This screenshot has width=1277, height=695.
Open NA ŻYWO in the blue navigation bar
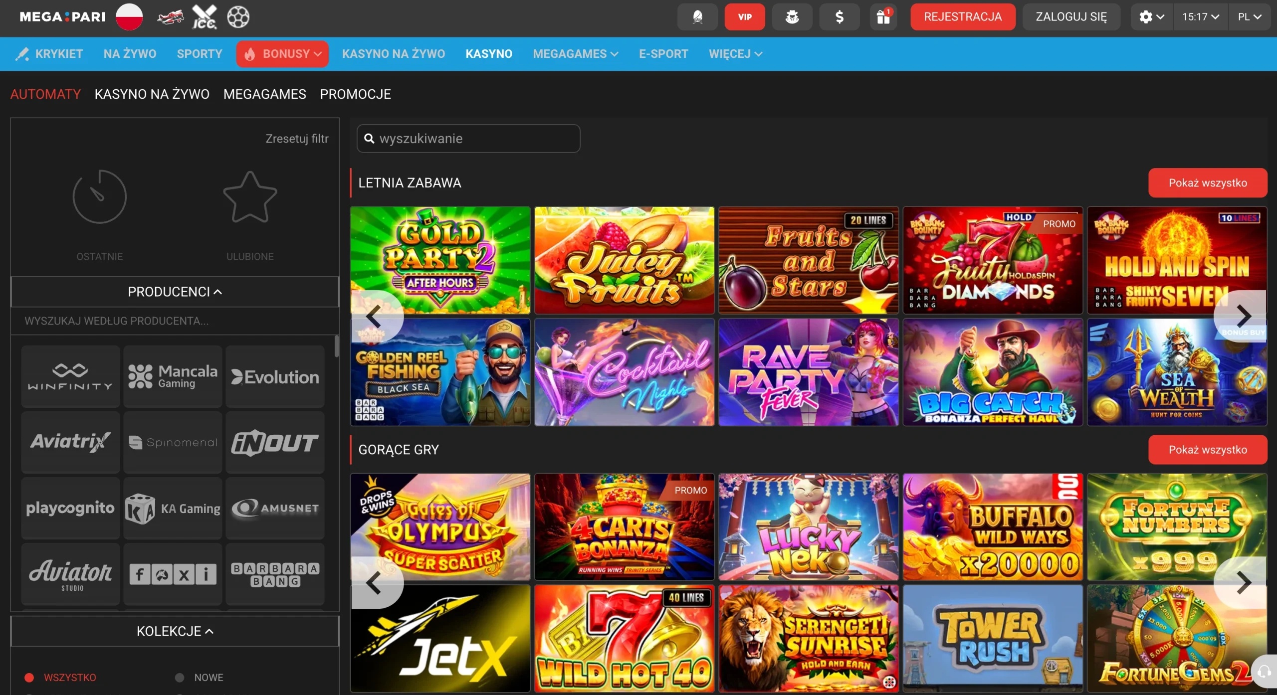click(130, 54)
